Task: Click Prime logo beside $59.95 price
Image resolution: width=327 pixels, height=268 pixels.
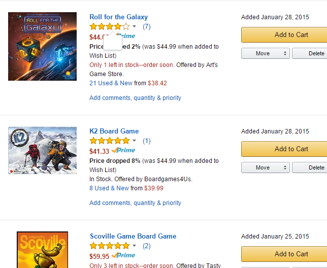Action: (123, 255)
